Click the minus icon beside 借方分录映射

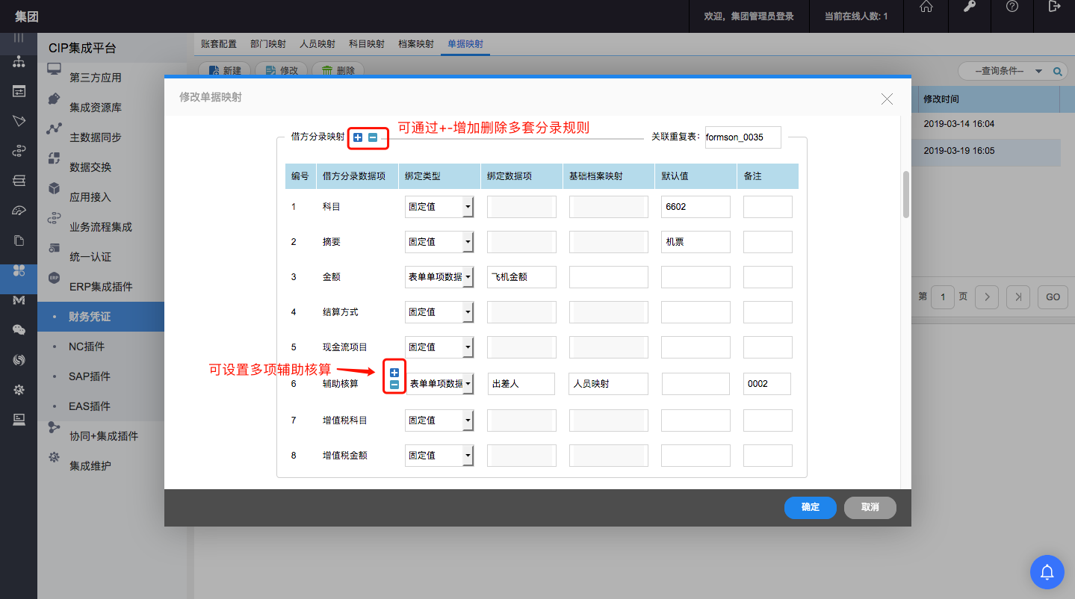tap(372, 137)
